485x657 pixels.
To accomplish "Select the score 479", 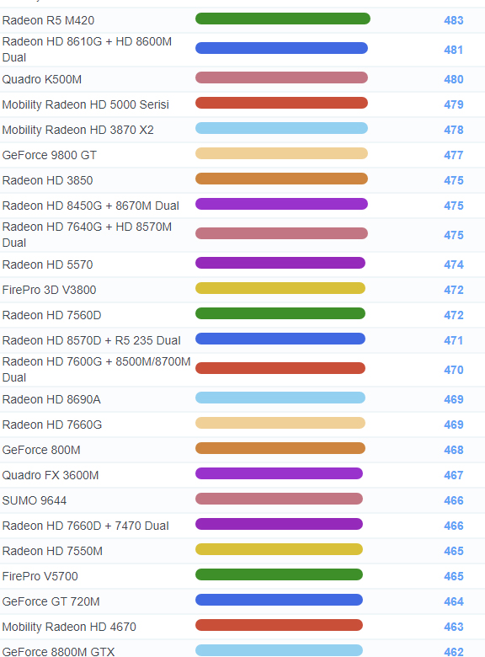I will pos(454,104).
